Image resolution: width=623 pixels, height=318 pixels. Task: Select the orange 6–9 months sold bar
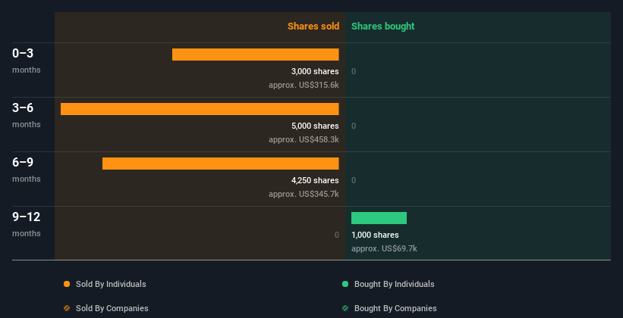click(221, 164)
